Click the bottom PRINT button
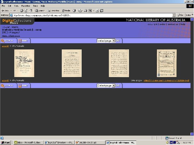The height and width of the screenshot is (145, 194). click(x=23, y=86)
